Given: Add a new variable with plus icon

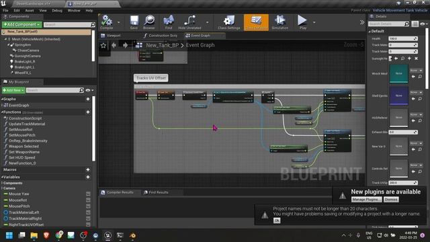Looking at the screenshot, I should click(88, 177).
